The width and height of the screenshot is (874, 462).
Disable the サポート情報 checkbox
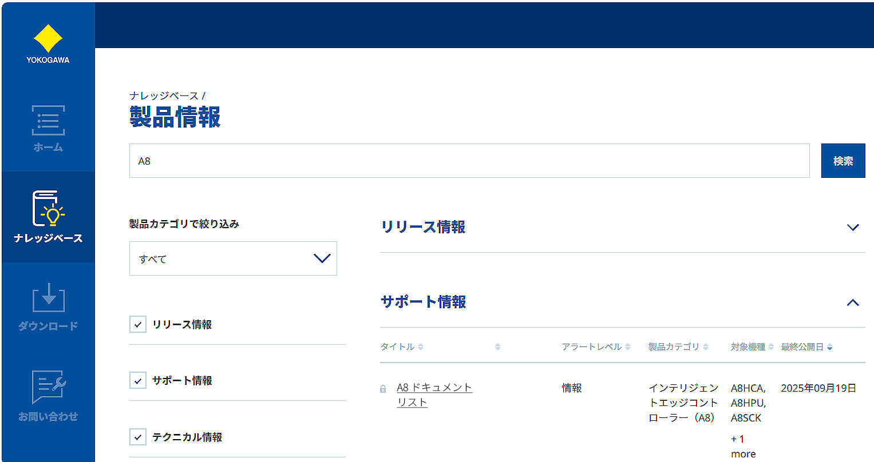click(137, 380)
